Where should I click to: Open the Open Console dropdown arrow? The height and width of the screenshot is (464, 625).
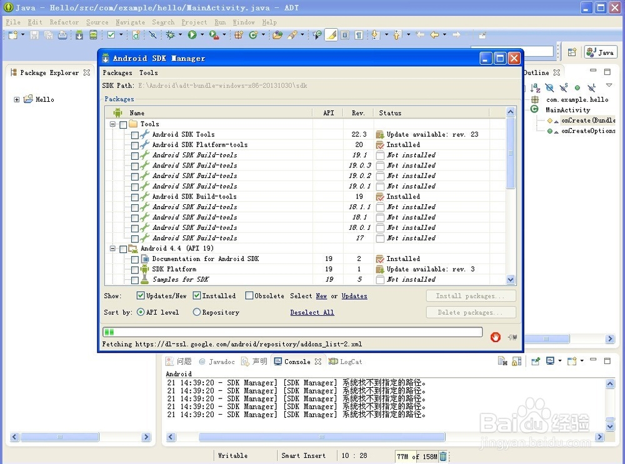[x=582, y=361]
